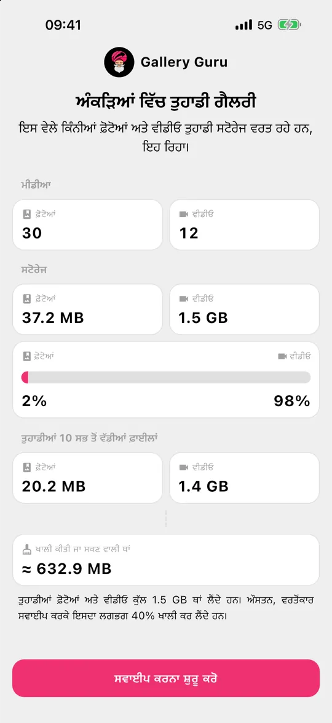Screen dimensions: 332x723
Task: Click the photo versus video storage ratio bar
Action: (166, 377)
